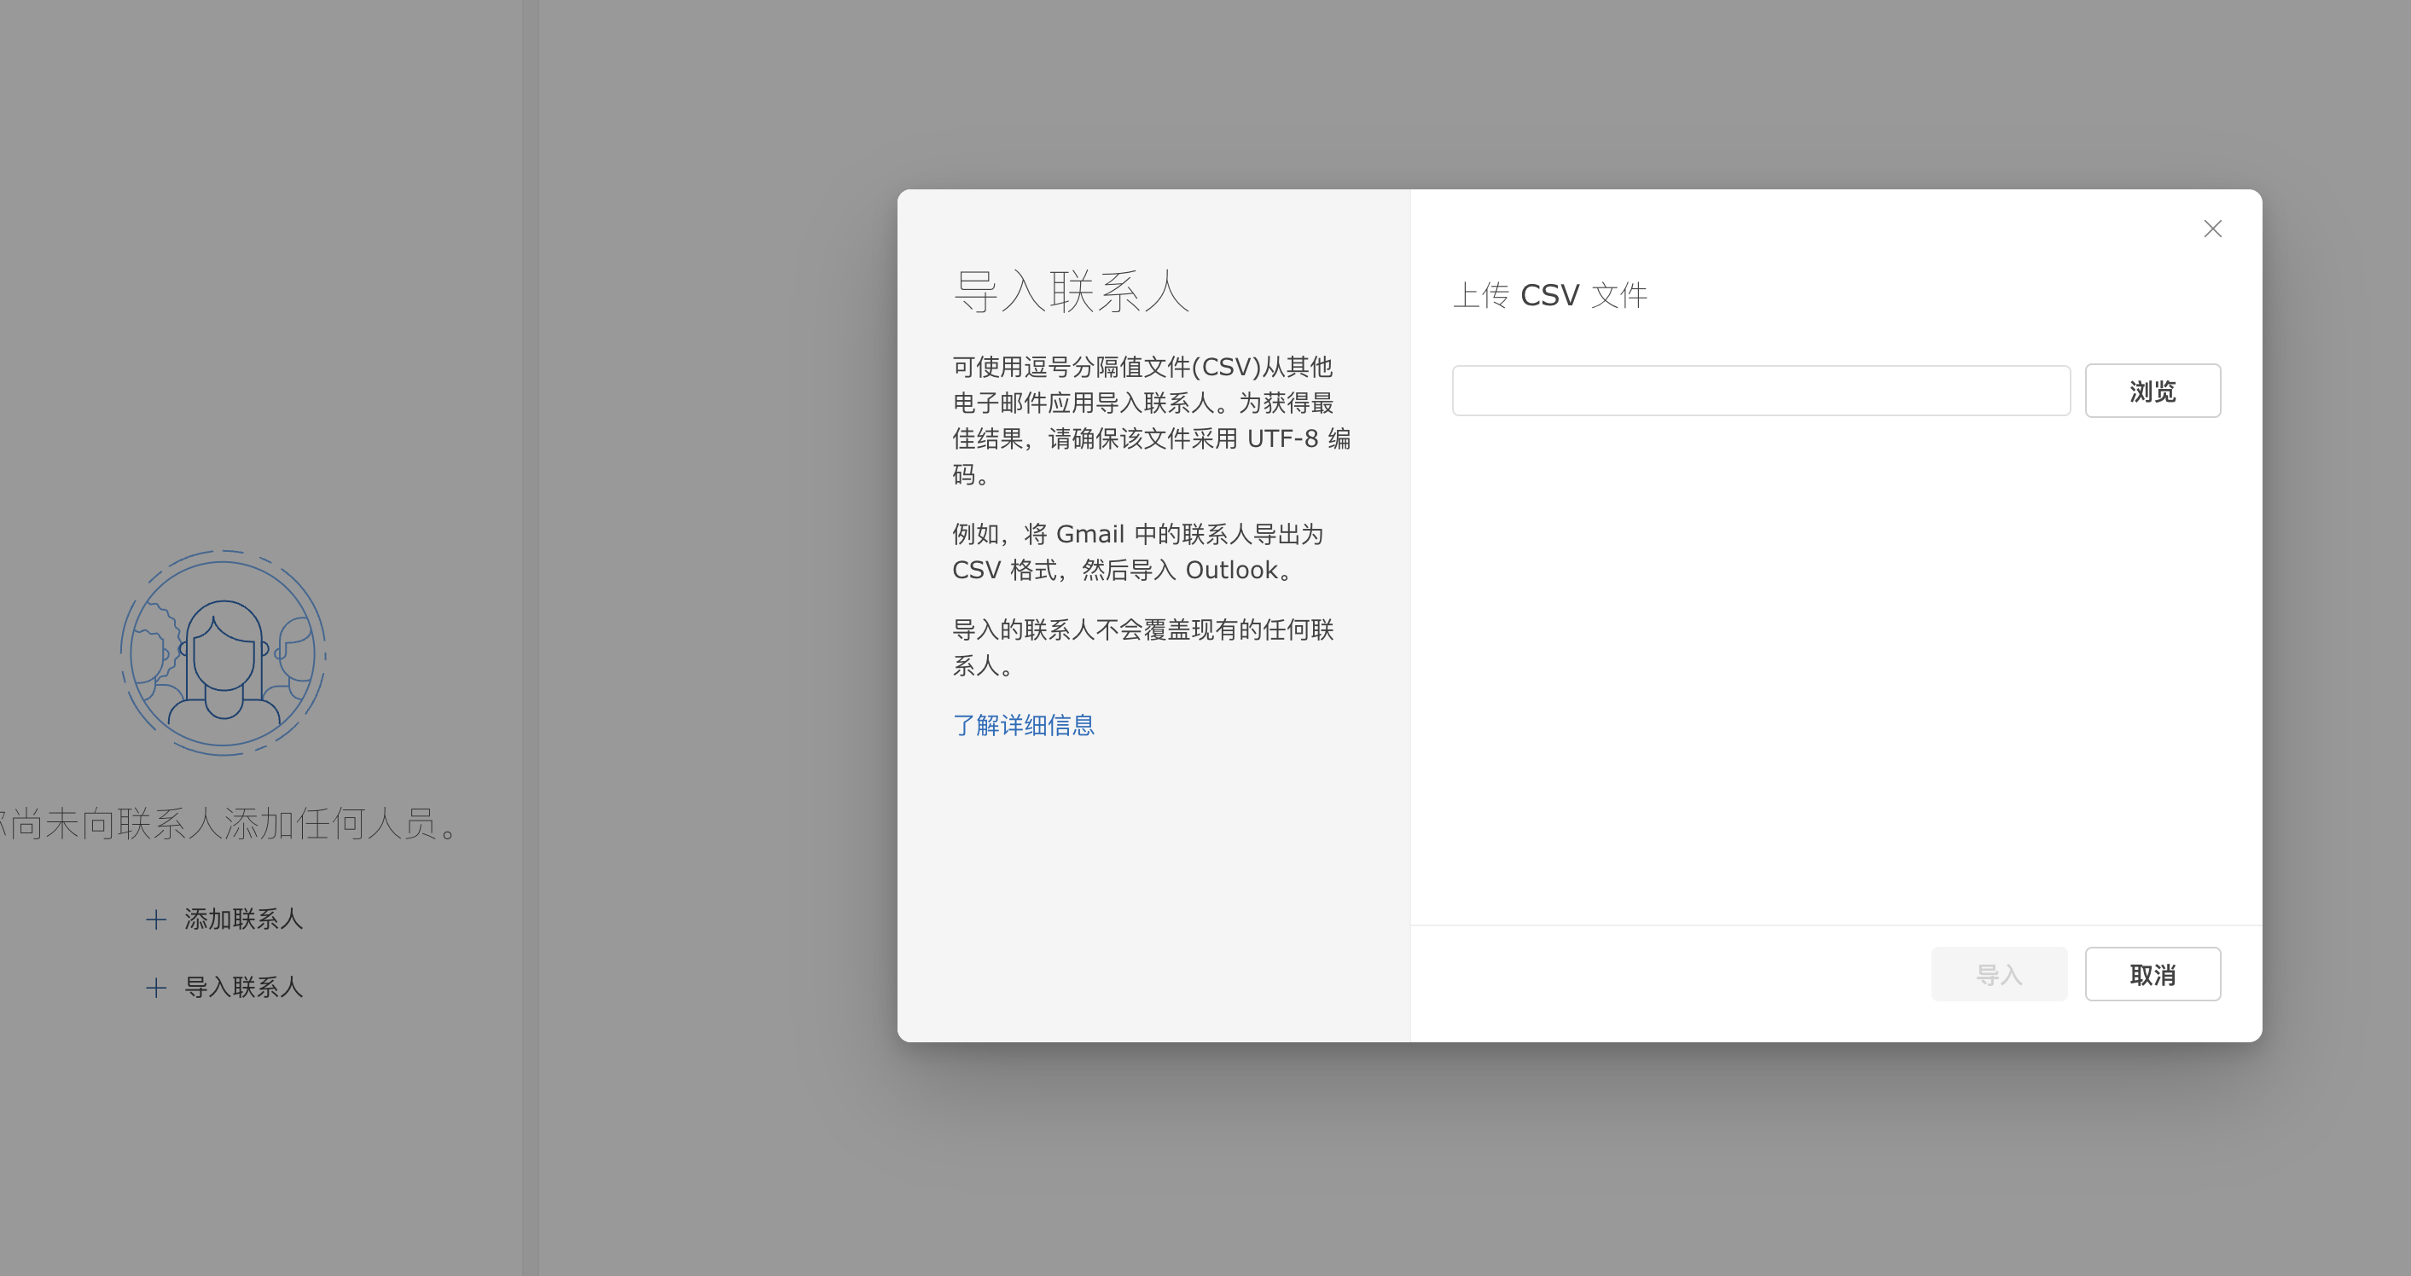Click the plus icon beside 导入联系人
Screen dimensions: 2411x1276
click(156, 988)
